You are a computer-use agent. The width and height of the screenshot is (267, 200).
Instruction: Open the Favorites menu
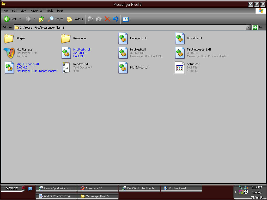point(36,11)
